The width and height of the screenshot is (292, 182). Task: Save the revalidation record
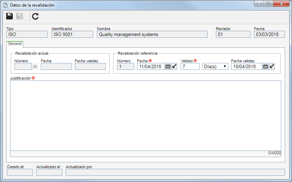pyautogui.click(x=9, y=16)
